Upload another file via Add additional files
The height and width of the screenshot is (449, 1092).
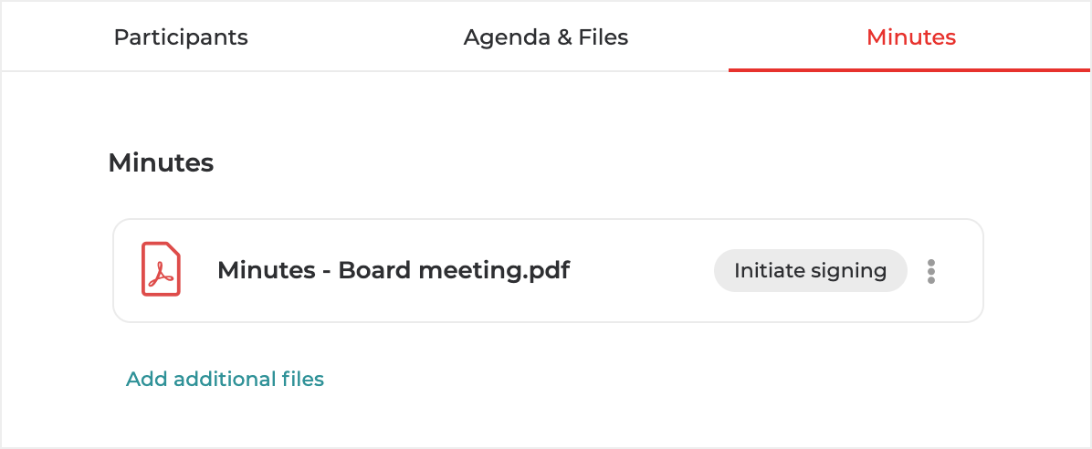point(225,379)
